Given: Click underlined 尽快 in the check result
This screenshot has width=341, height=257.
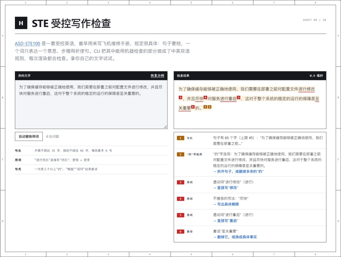Looking at the screenshot, I should 199,99.
